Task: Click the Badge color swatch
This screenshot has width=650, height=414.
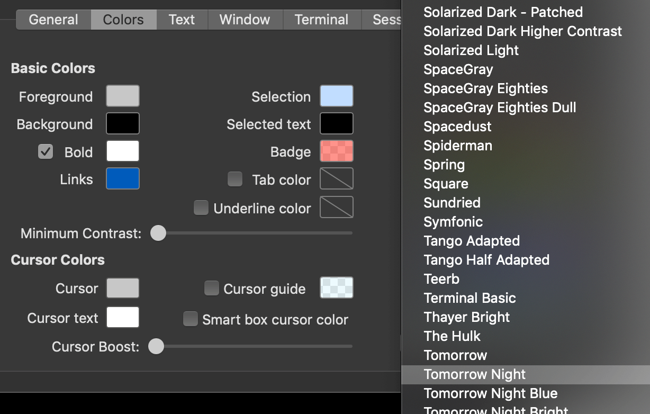Action: (337, 151)
